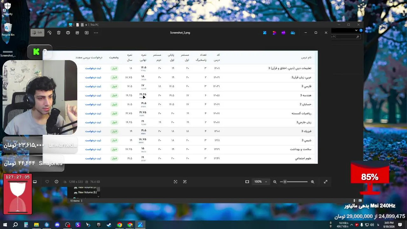
Task: Expand the File Explorer ribbon chevron
Action: pyautogui.click(x=356, y=31)
